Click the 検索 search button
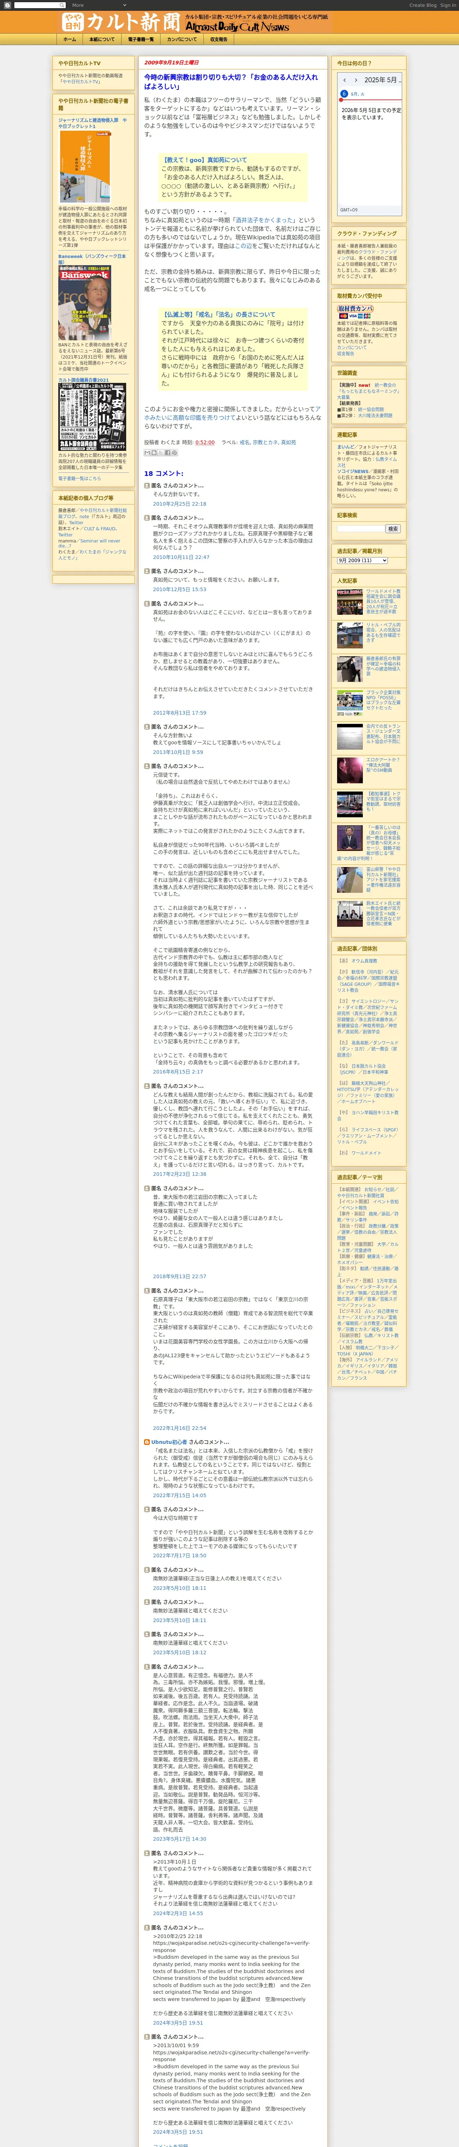 pyautogui.click(x=393, y=529)
